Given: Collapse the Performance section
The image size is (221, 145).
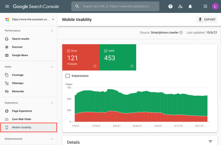Looking at the screenshot, I should pyautogui.click(x=52, y=31).
